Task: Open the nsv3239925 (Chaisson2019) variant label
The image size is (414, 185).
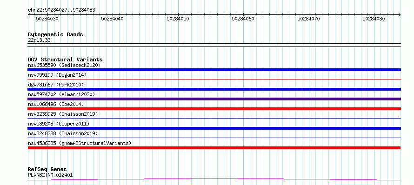Action: tap(63, 114)
